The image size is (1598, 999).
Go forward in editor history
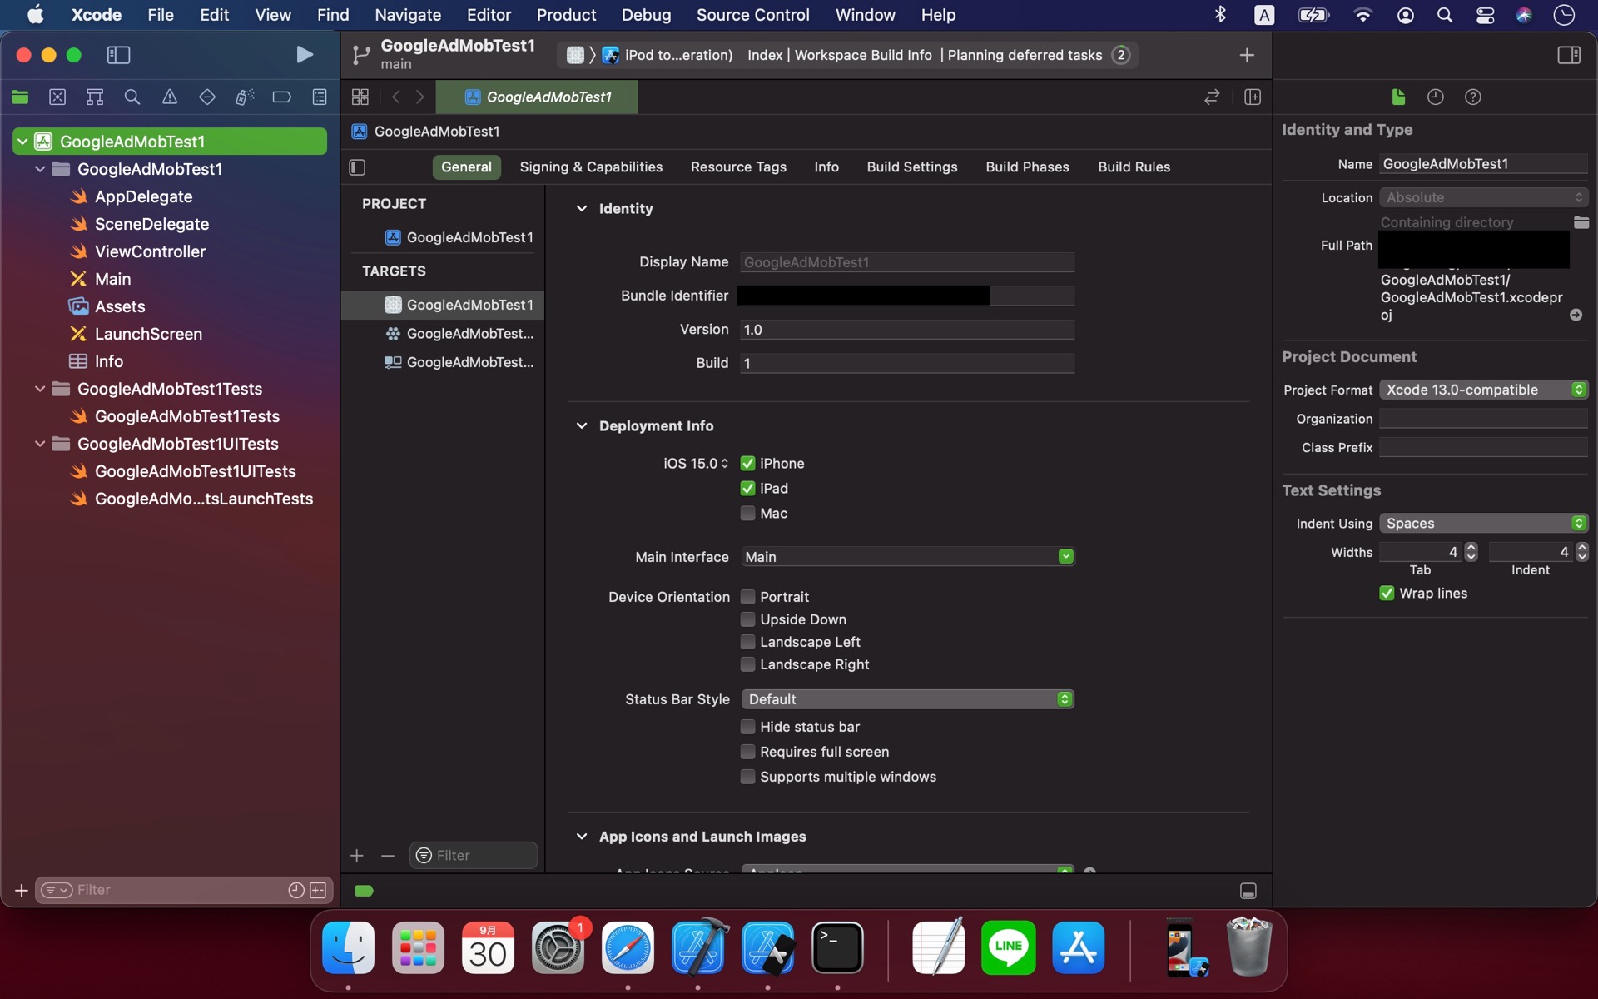pos(420,97)
